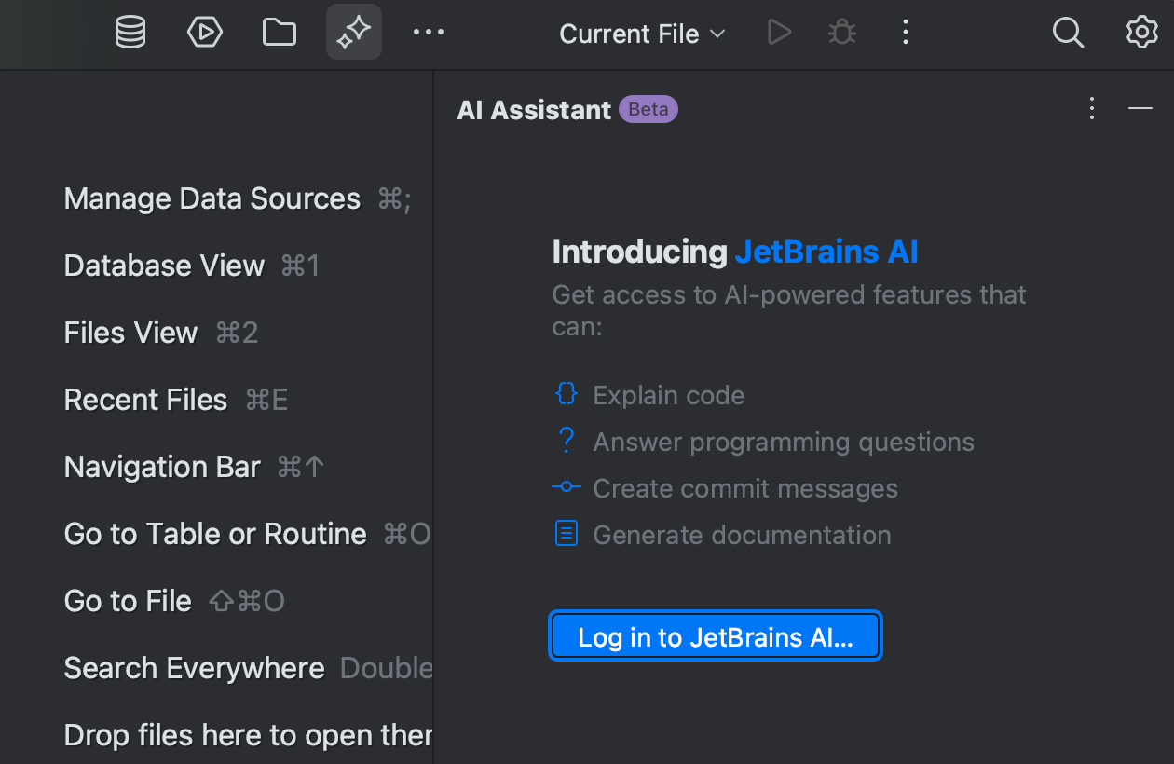Viewport: 1174px width, 764px height.
Task: Hide the AI Assistant panel
Action: coord(1140,109)
